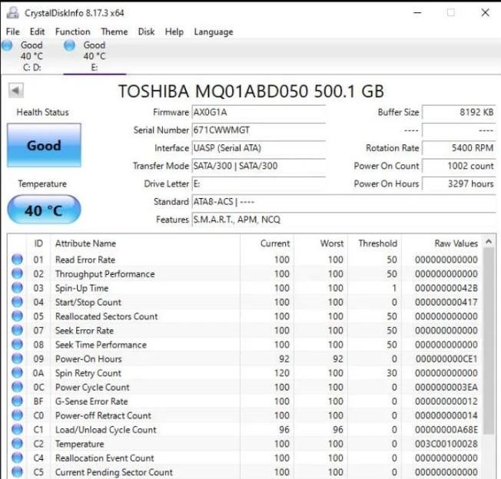Click status orb for Power-On Hours

(17, 358)
